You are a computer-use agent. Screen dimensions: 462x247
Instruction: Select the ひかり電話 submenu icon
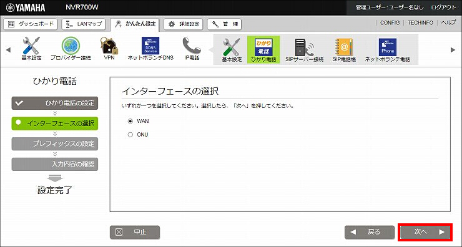pyautogui.click(x=263, y=50)
